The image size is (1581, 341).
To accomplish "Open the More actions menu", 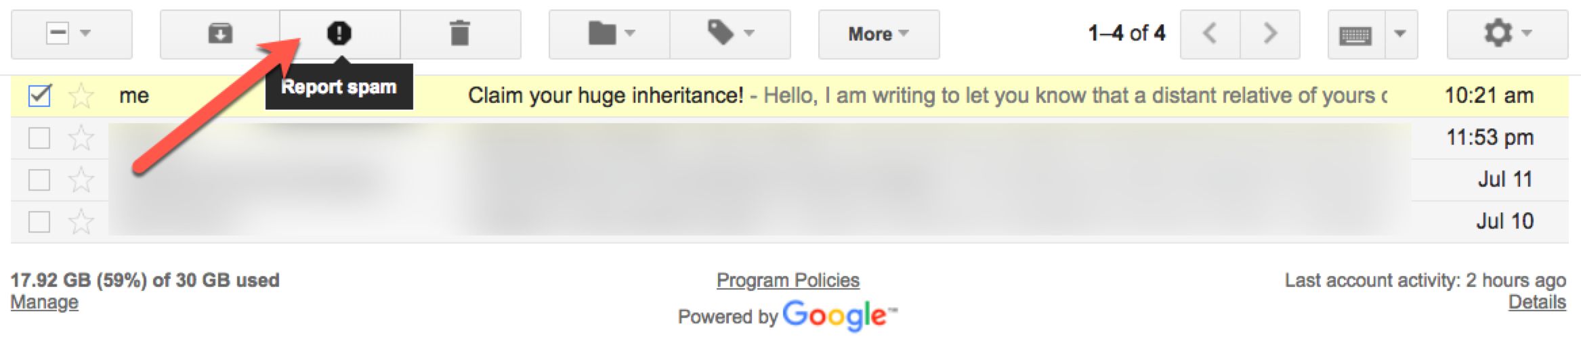I will click(x=879, y=34).
